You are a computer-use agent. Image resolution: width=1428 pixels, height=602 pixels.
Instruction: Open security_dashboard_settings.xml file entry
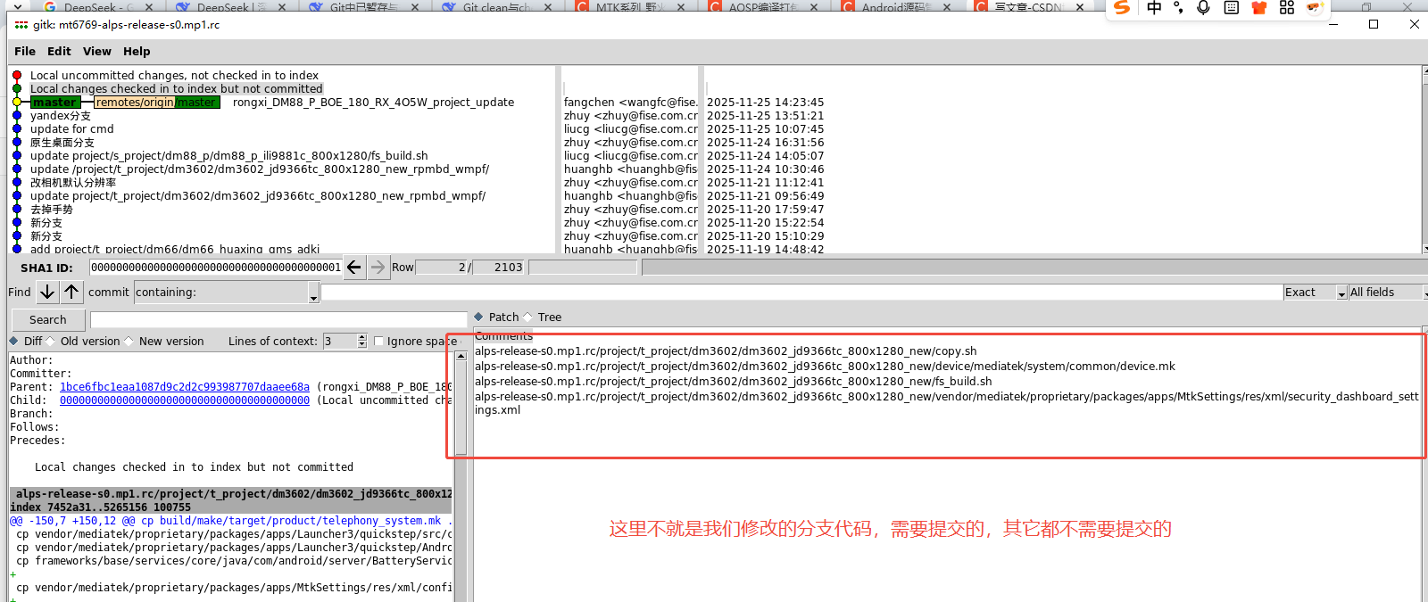tap(947, 403)
